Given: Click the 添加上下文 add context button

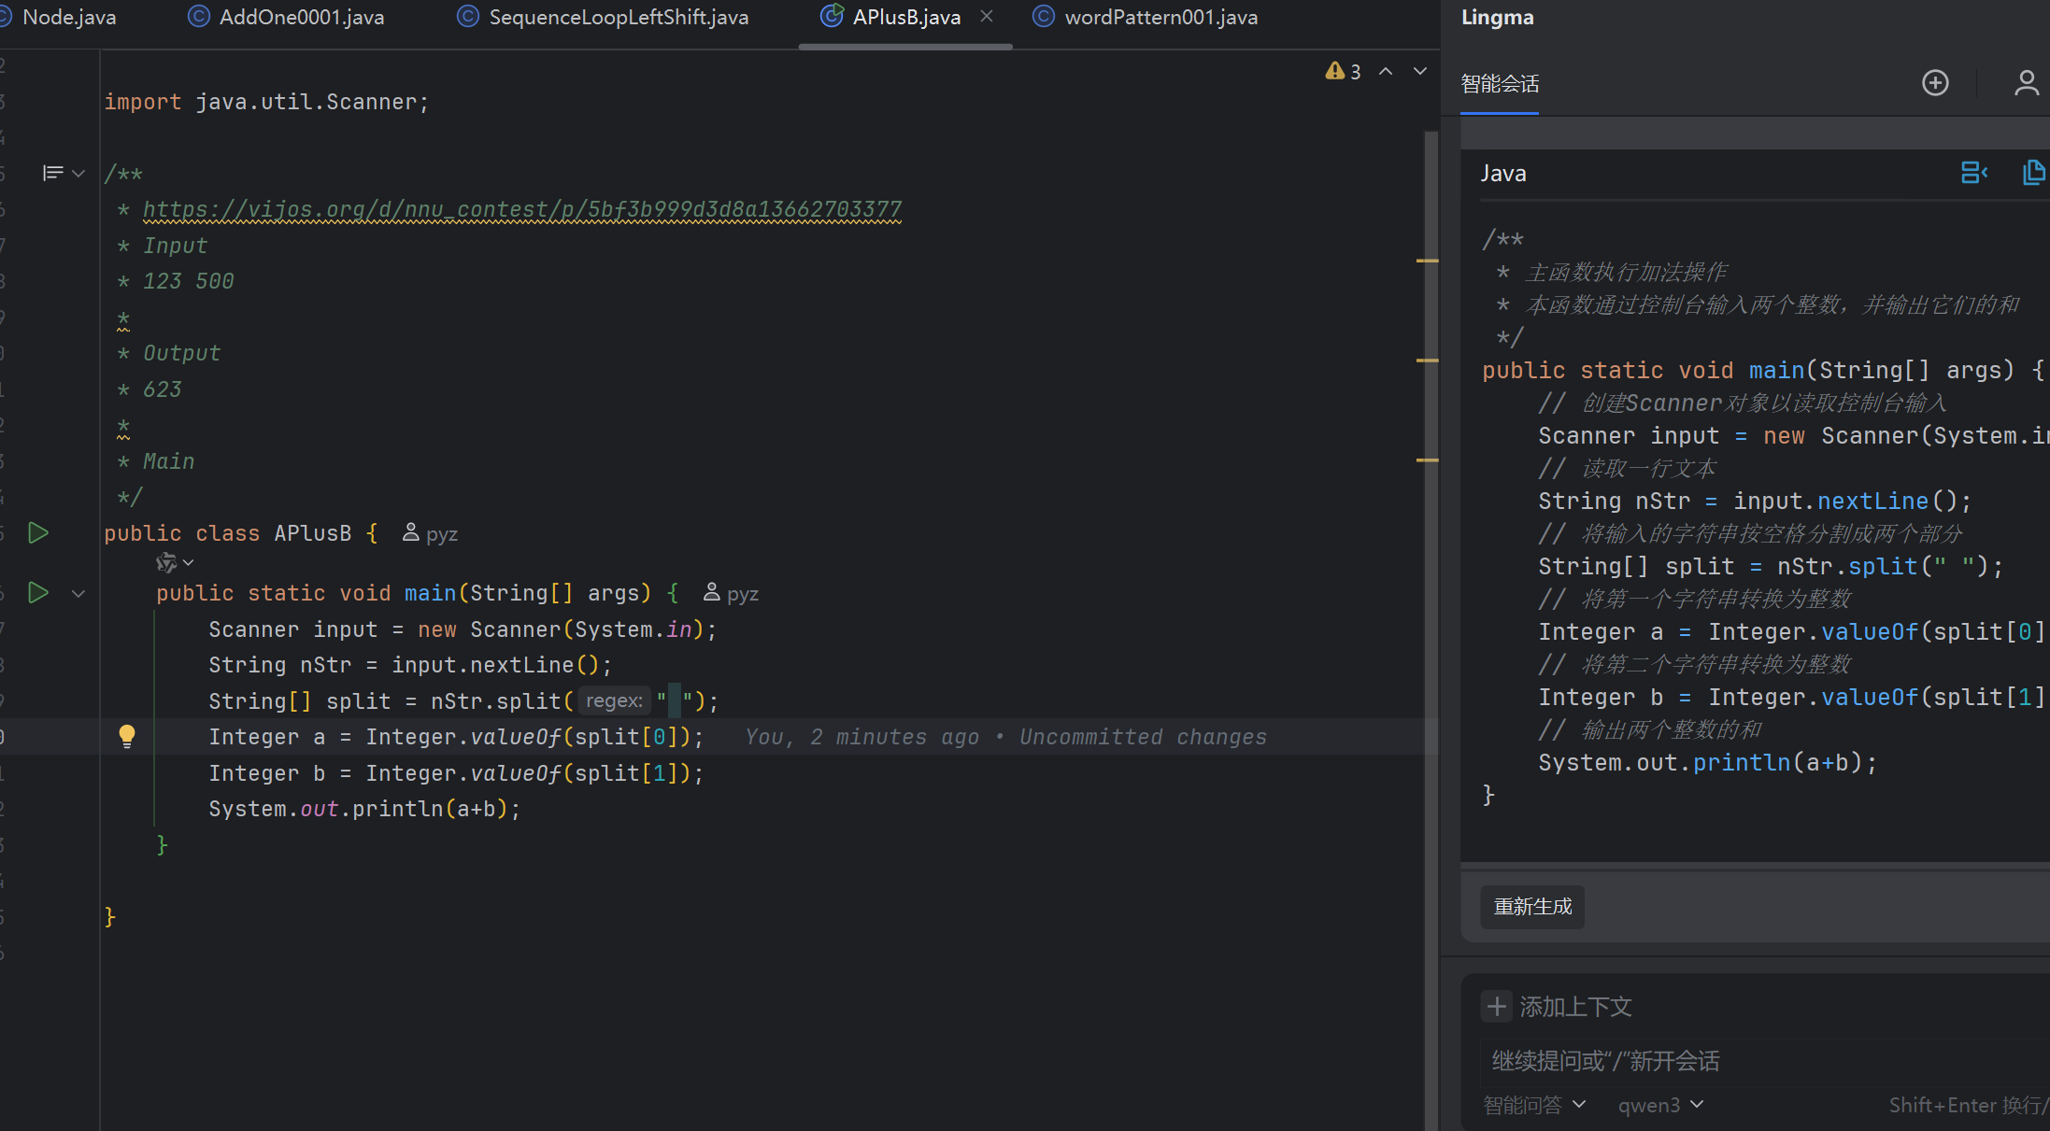Looking at the screenshot, I should pos(1558,1007).
